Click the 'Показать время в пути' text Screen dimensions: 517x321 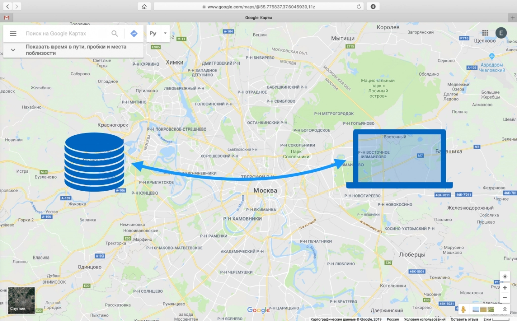pyautogui.click(x=76, y=50)
